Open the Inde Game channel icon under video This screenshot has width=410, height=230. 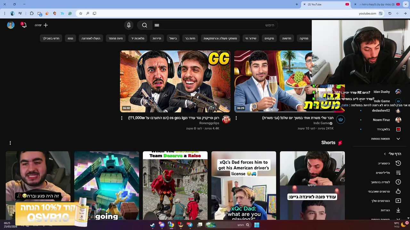point(340,120)
